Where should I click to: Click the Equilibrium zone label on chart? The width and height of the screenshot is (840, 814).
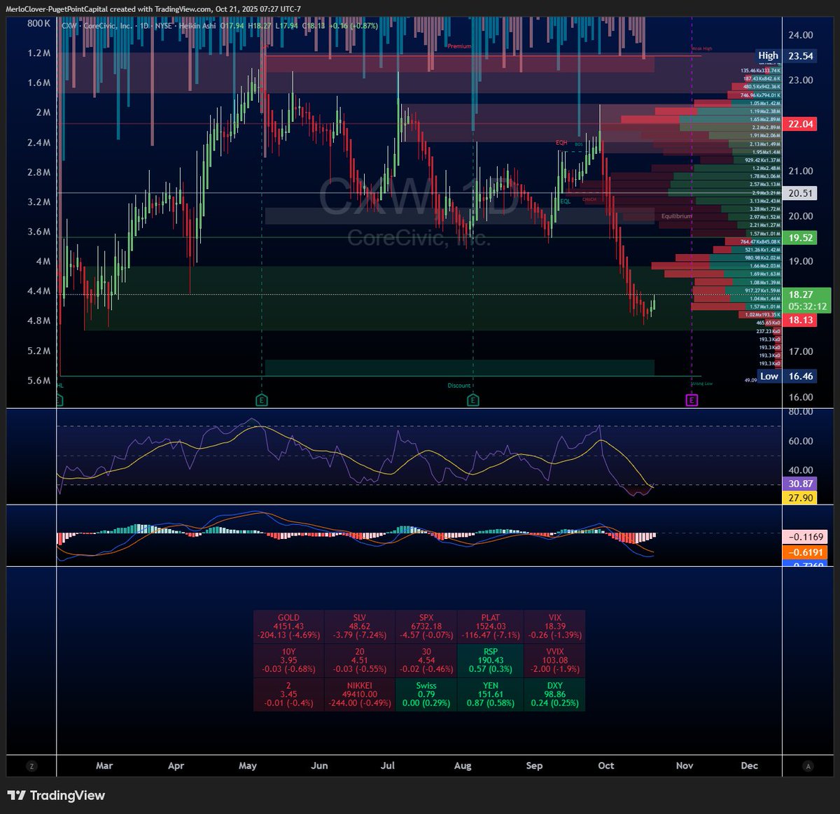[677, 216]
